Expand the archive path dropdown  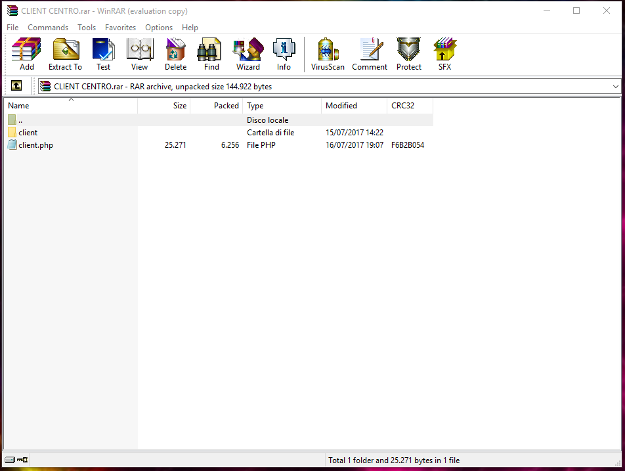click(615, 87)
